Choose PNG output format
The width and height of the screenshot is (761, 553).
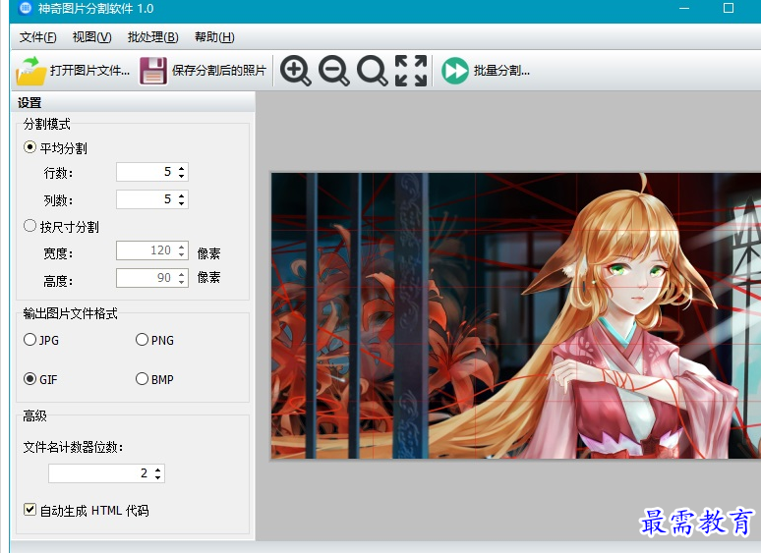[142, 340]
